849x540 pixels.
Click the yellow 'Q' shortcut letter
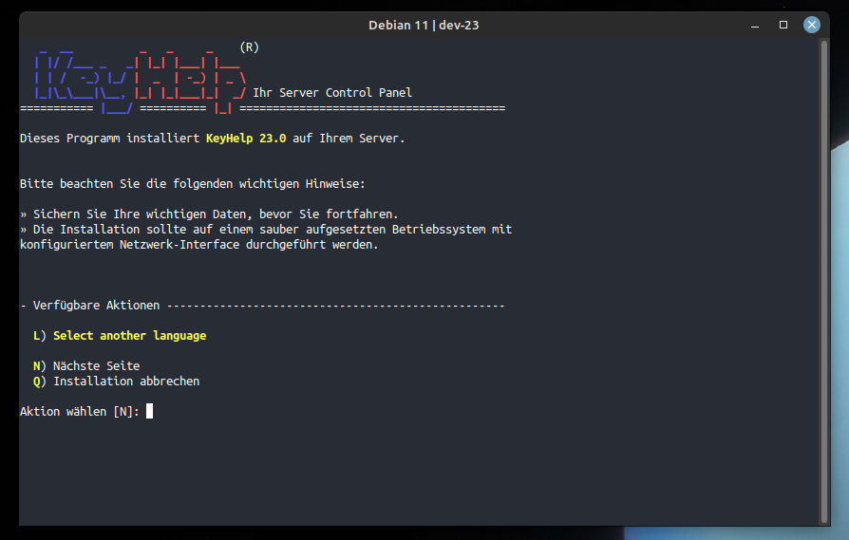click(x=36, y=382)
